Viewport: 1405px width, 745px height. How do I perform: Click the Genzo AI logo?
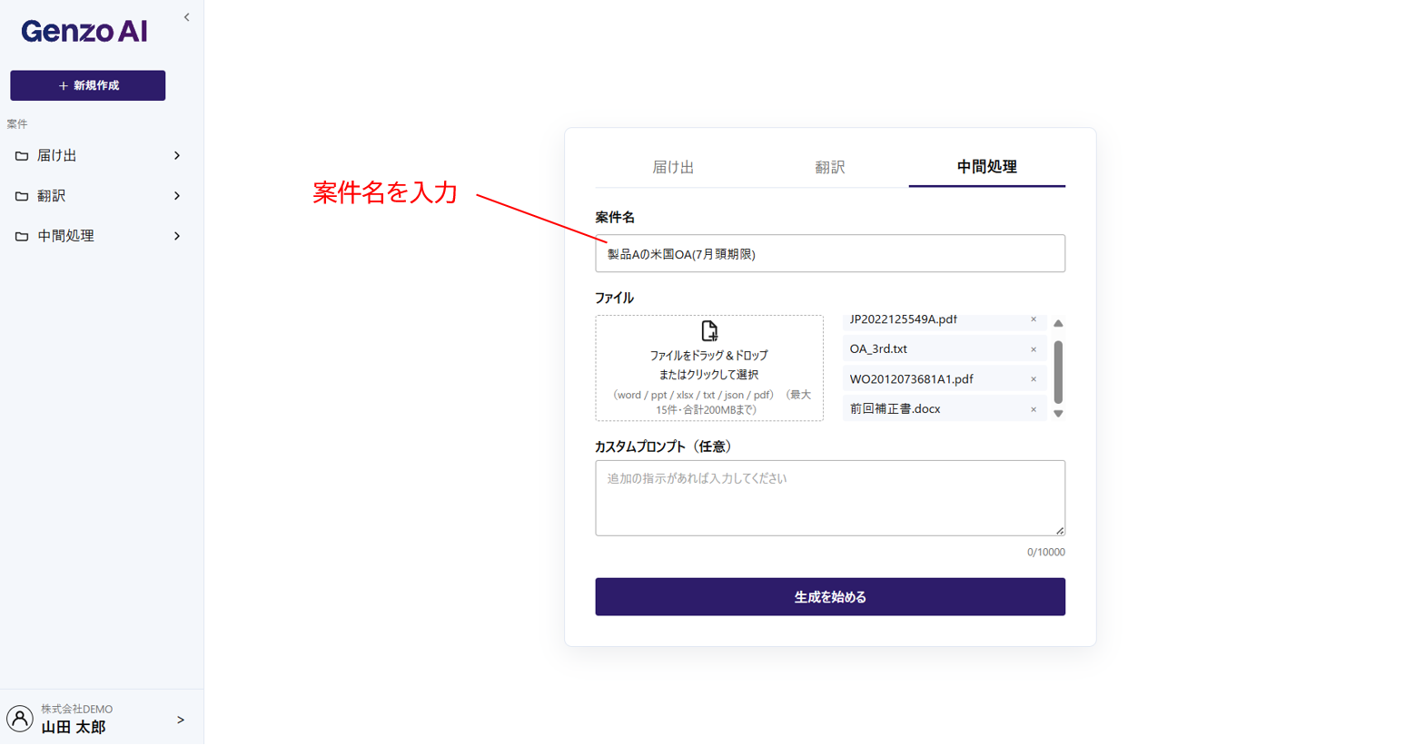[84, 32]
